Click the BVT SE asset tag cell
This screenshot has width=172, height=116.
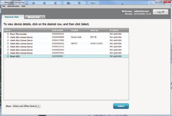pos(93,37)
